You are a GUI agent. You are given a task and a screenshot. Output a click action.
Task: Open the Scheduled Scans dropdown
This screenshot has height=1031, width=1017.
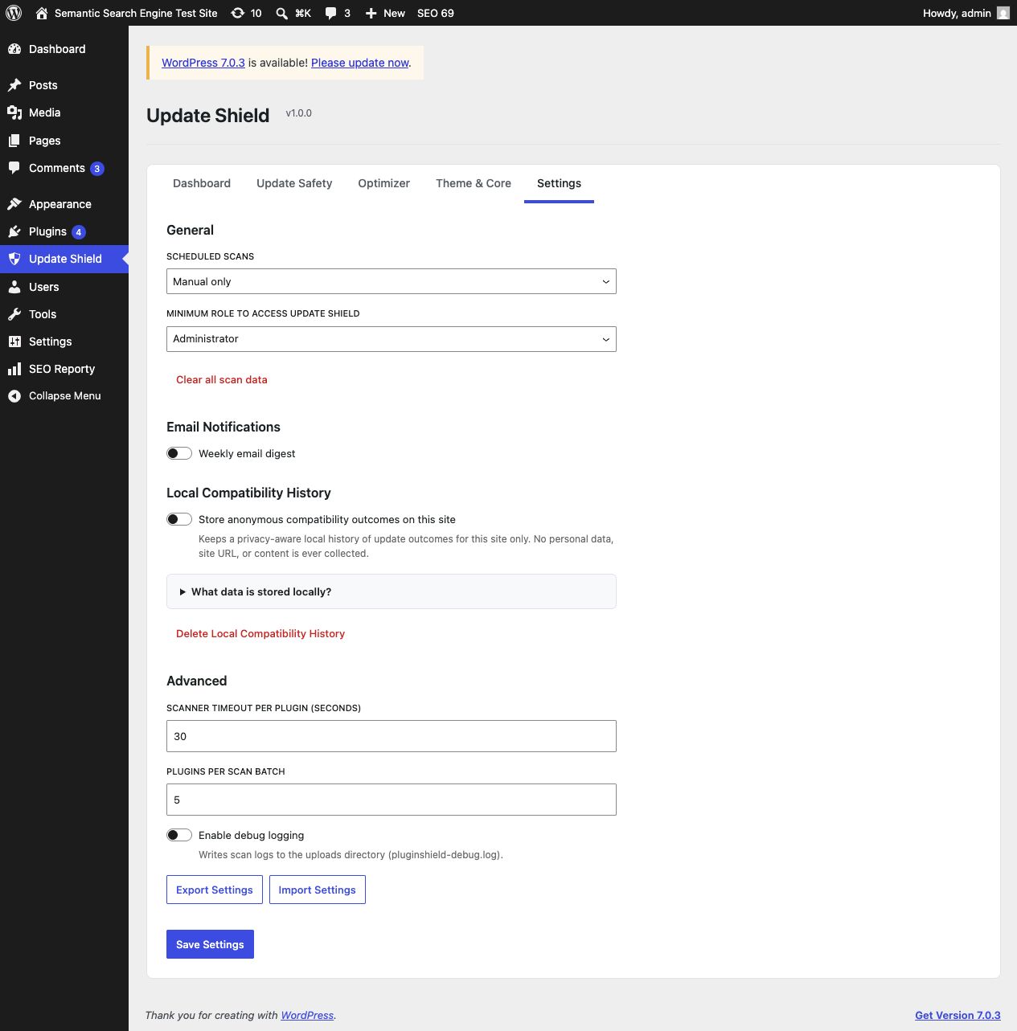392,281
